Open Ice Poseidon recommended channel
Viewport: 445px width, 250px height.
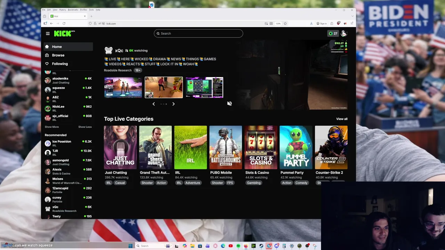point(68,143)
